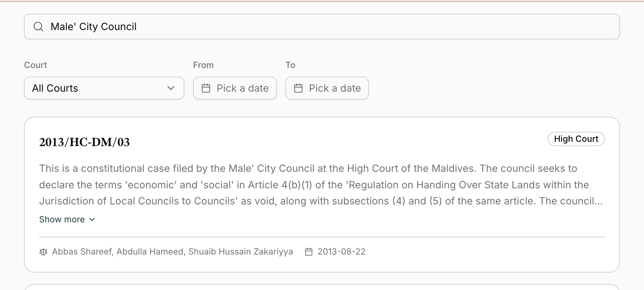Click the Show more link
644x290 pixels.
pos(62,219)
